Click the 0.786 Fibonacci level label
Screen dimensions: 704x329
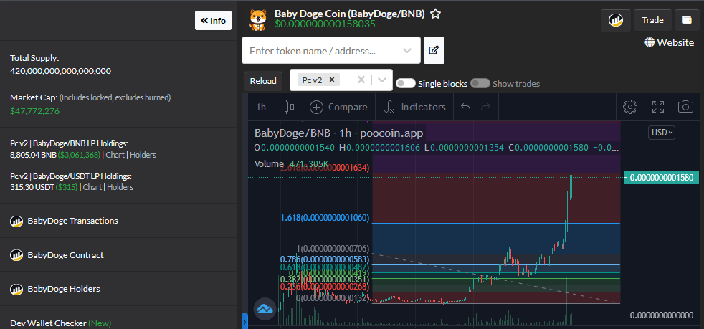click(x=325, y=259)
